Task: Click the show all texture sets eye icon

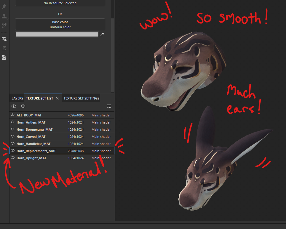Action: click(x=14, y=106)
